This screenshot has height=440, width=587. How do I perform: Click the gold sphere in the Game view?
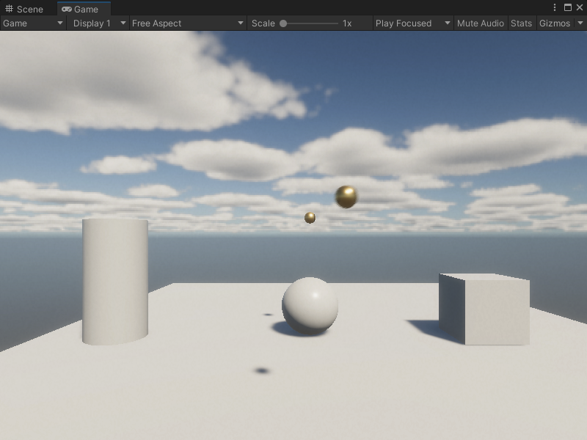[x=345, y=197]
